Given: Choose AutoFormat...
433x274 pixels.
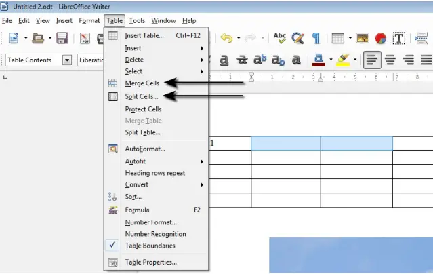Looking at the screenshot, I should coord(156,149).
